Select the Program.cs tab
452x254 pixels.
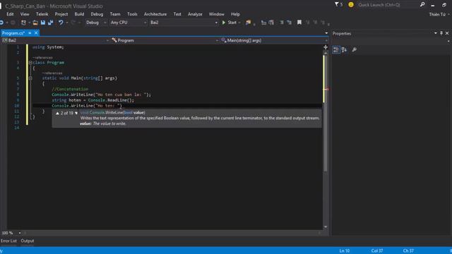click(x=13, y=33)
